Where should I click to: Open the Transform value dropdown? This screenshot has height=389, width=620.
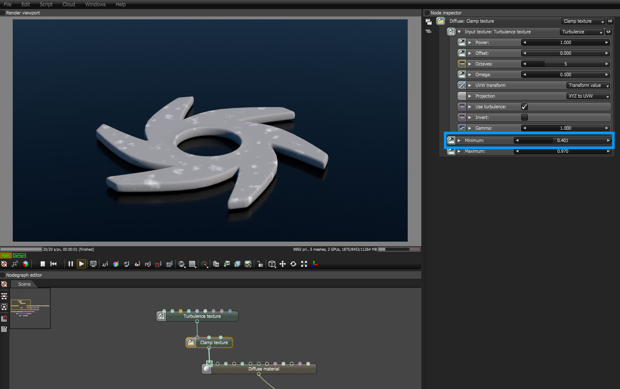588,85
